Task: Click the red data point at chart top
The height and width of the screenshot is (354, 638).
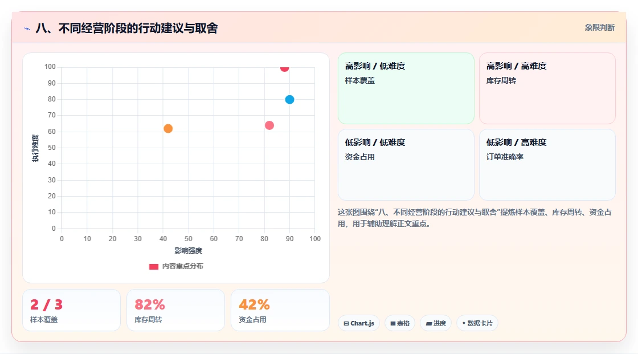Action: (x=284, y=68)
